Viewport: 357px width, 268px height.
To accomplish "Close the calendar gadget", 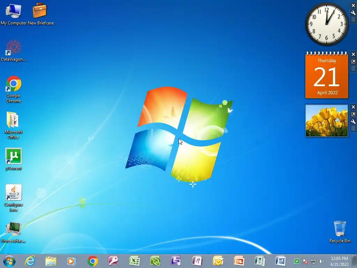I will point(354,54).
